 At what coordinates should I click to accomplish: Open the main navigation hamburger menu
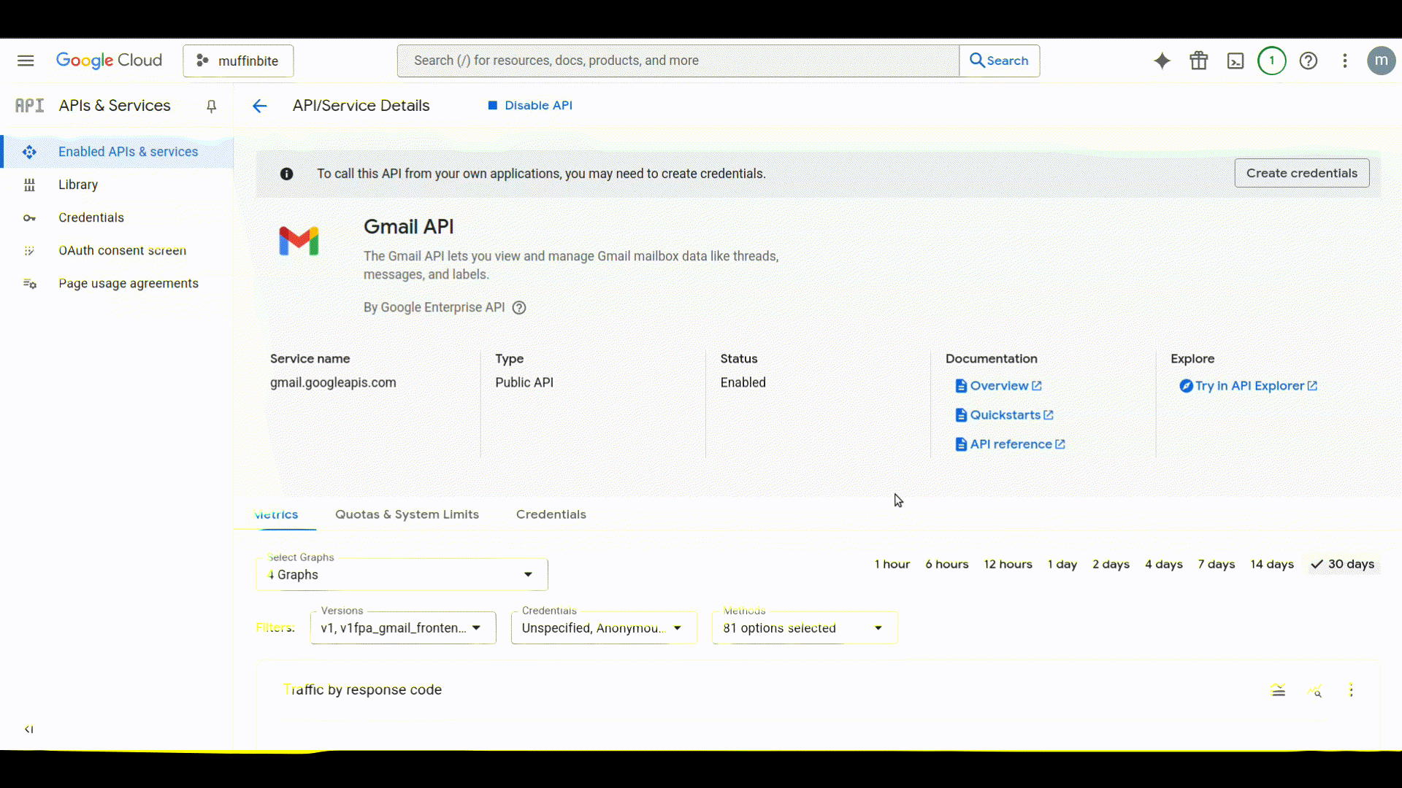[26, 61]
